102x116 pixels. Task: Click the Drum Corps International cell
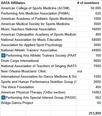coord(26,61)
